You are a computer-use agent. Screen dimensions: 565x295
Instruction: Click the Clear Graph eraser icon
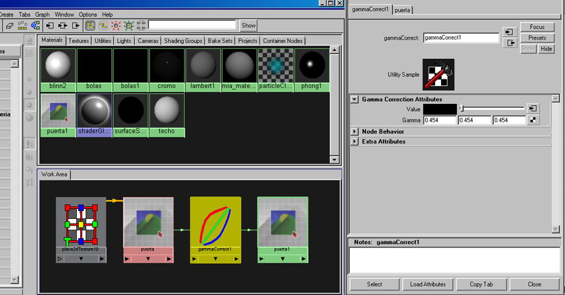(x=10, y=26)
